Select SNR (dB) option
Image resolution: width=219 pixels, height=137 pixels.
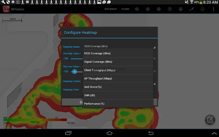pyautogui.click(x=118, y=95)
